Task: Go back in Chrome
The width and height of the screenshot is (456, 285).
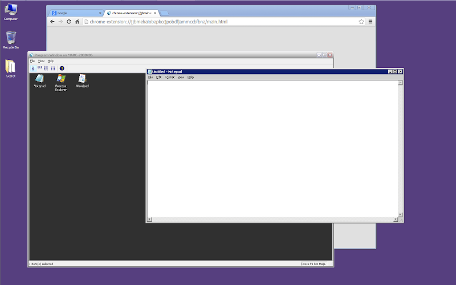Action: pyautogui.click(x=52, y=22)
